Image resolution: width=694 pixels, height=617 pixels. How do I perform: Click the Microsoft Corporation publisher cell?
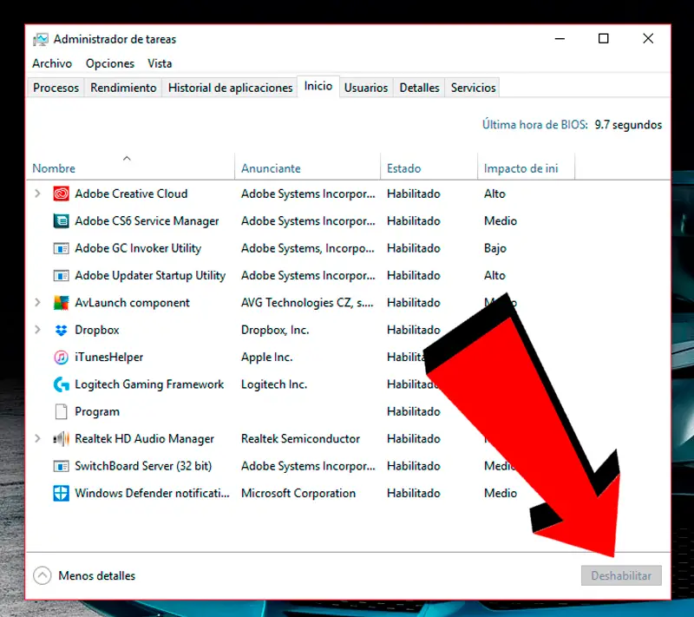[298, 493]
